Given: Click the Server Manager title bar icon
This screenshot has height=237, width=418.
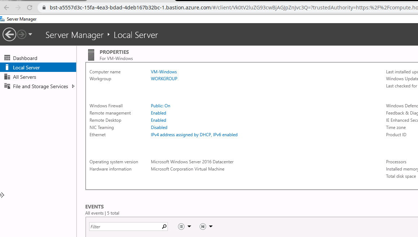Looking at the screenshot, I should coord(3,19).
